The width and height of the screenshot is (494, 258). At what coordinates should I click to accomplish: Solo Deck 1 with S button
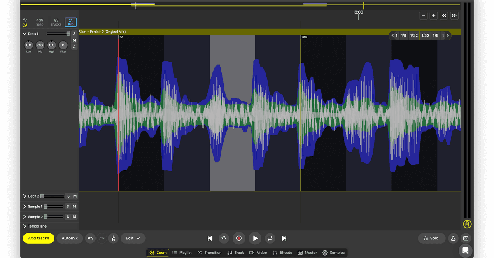click(x=74, y=34)
